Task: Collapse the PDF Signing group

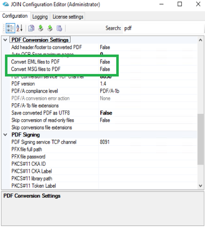Action: (5, 135)
